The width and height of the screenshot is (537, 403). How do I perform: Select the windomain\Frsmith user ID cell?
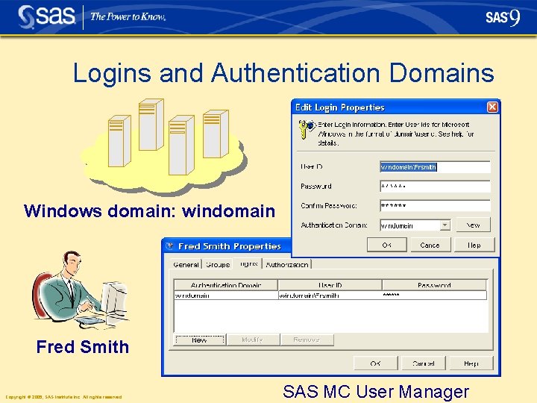point(330,295)
